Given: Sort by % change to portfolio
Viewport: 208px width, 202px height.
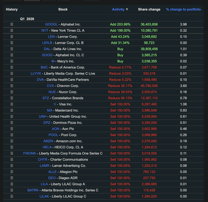Looking at the screenshot, I should pyautogui.click(x=183, y=9).
